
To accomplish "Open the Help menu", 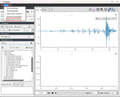I will [10, 5].
